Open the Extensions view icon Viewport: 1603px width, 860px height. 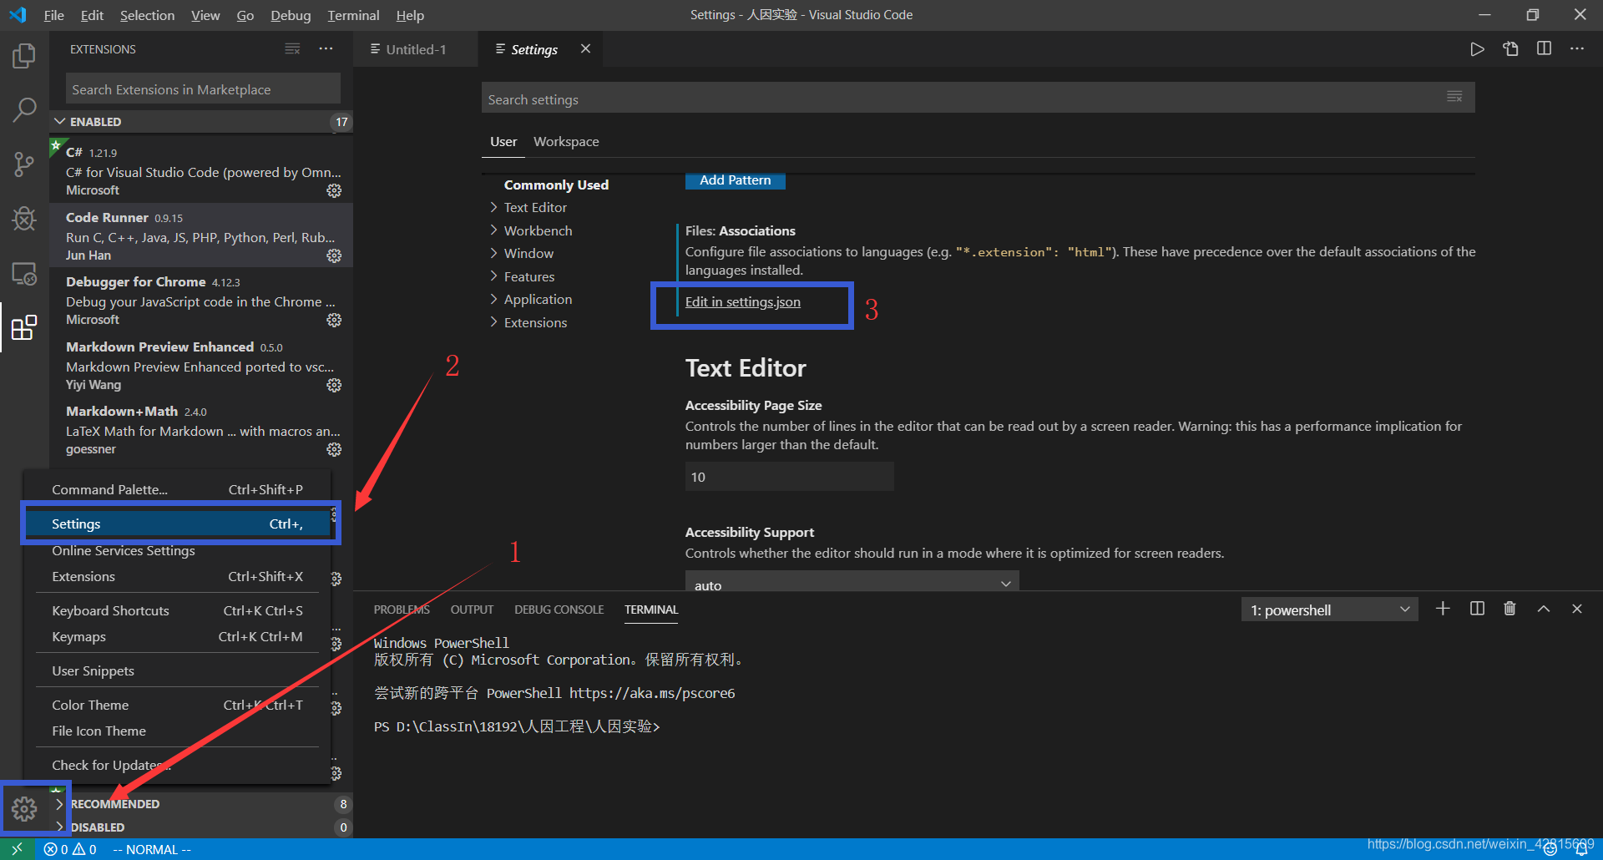(x=24, y=327)
